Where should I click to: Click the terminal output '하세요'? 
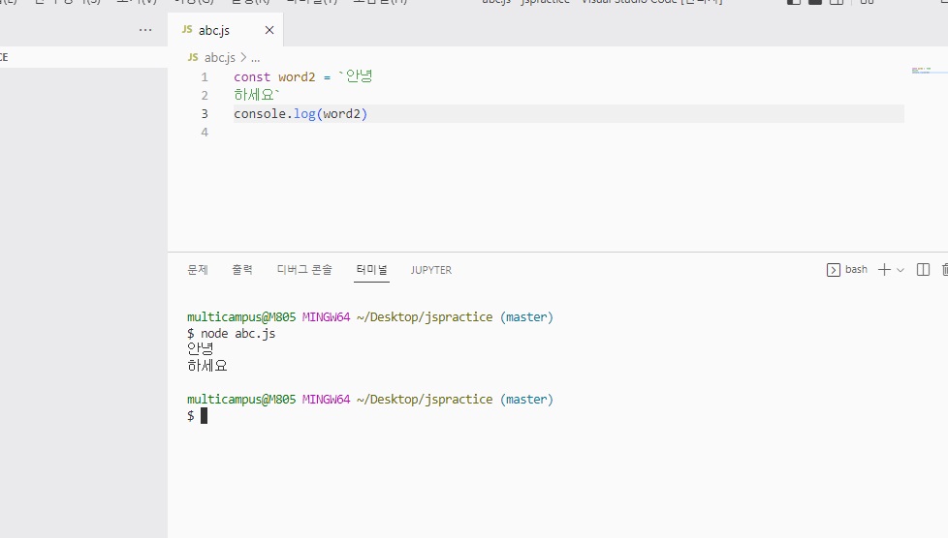pos(207,366)
